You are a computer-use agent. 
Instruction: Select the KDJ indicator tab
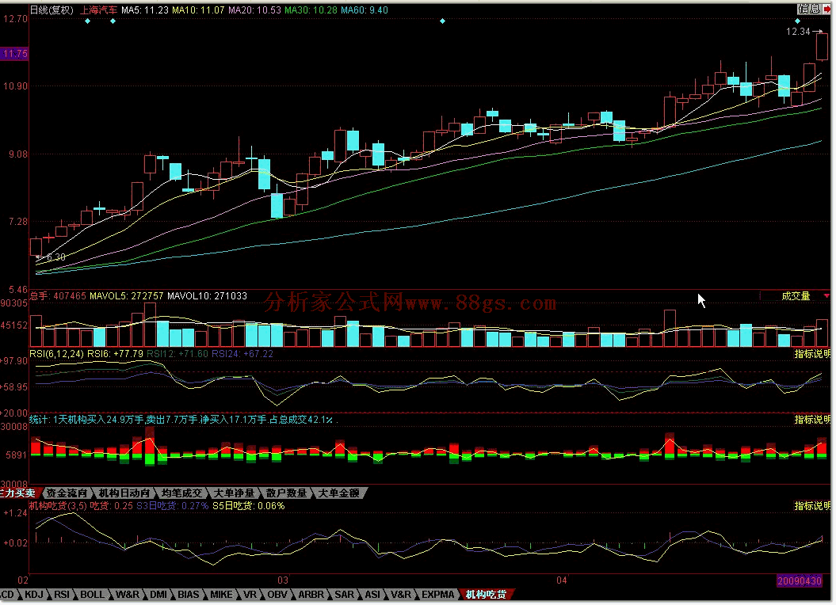34,595
